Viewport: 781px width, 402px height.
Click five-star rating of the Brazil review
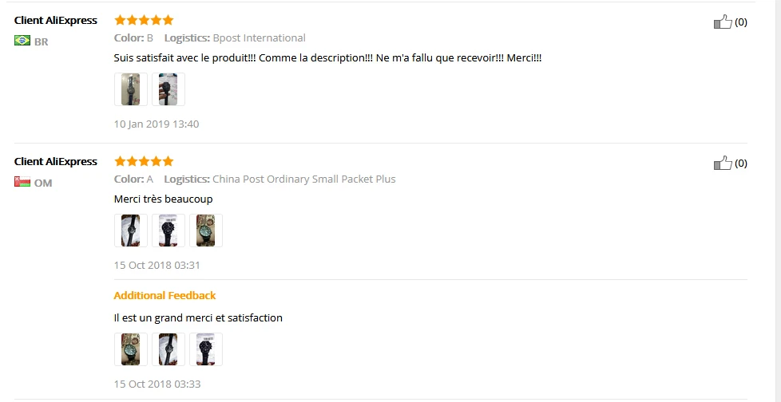[x=144, y=20]
